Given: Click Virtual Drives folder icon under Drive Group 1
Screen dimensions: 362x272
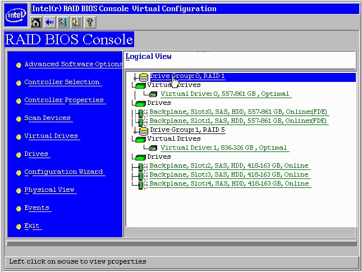Looking at the screenshot, I should pyautogui.click(x=141, y=140).
